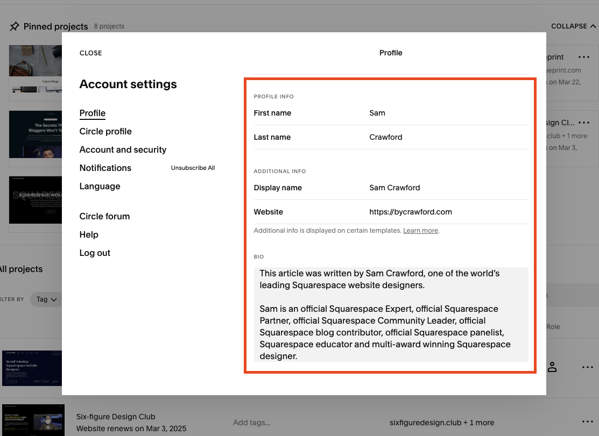Open the three-dot menu beside the person icon
599x436 pixels.
(x=588, y=367)
